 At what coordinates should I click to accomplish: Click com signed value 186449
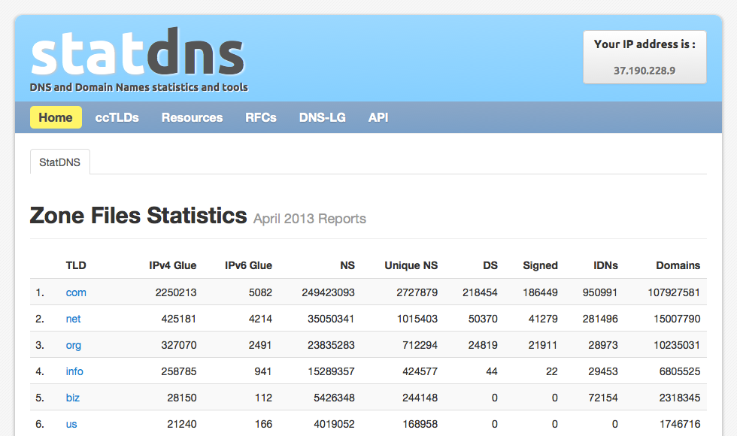coord(540,292)
